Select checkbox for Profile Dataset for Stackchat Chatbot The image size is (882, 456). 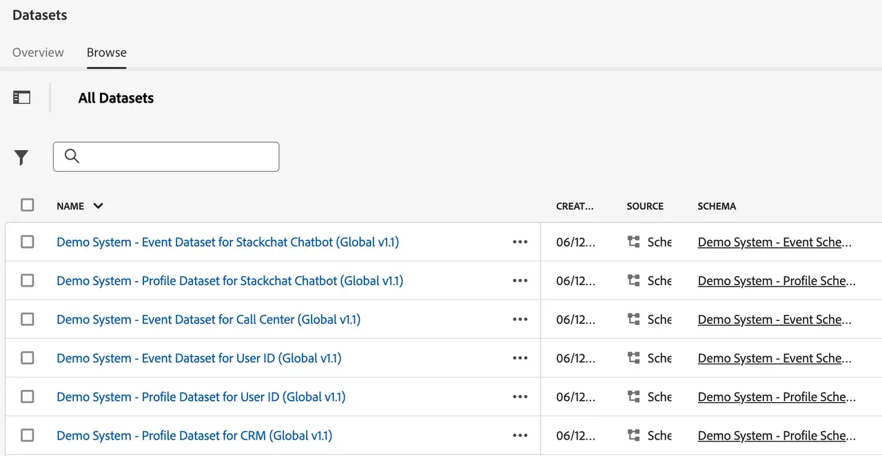click(x=28, y=280)
